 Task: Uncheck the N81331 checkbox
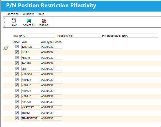coord(17,102)
